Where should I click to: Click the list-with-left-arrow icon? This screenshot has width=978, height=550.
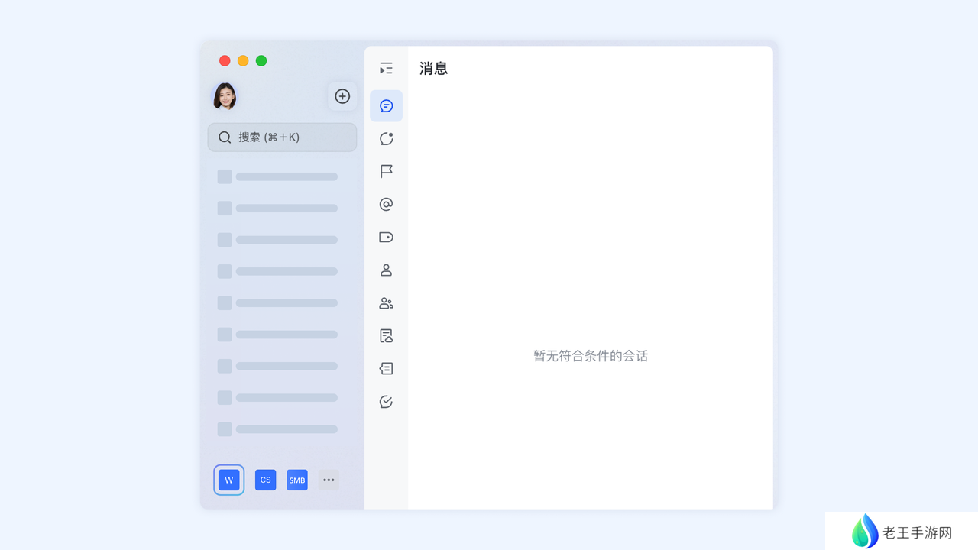tap(386, 368)
